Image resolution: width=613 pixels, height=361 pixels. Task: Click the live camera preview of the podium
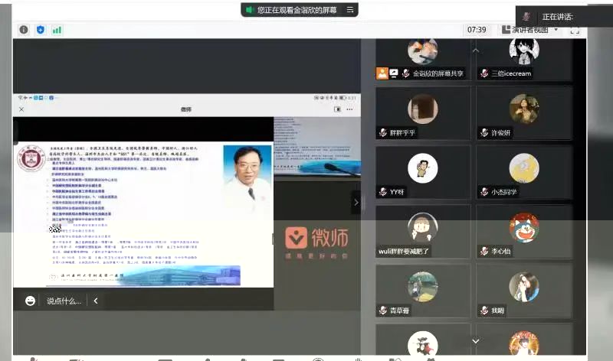coord(317,146)
